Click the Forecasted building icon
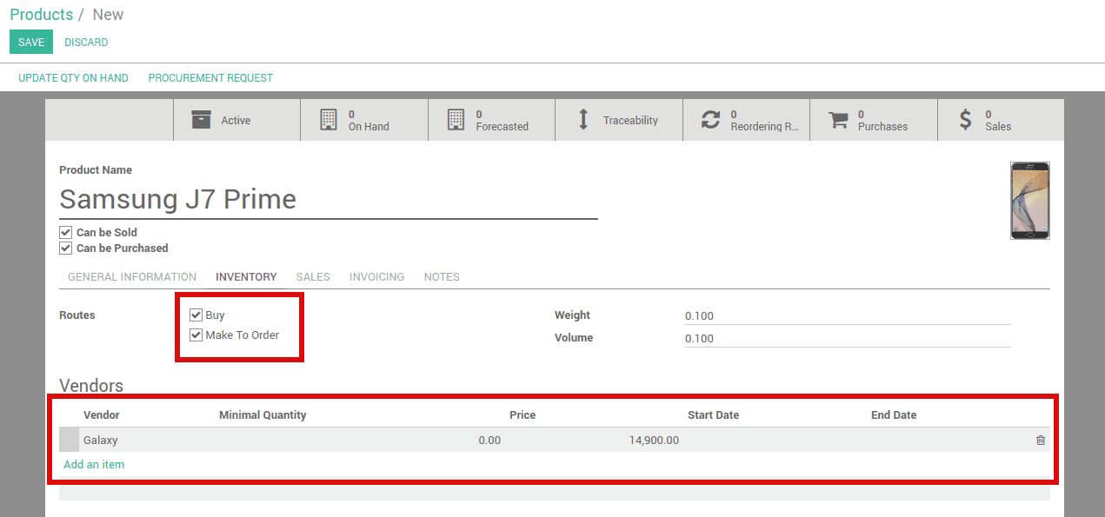The width and height of the screenshot is (1105, 517). tap(456, 120)
